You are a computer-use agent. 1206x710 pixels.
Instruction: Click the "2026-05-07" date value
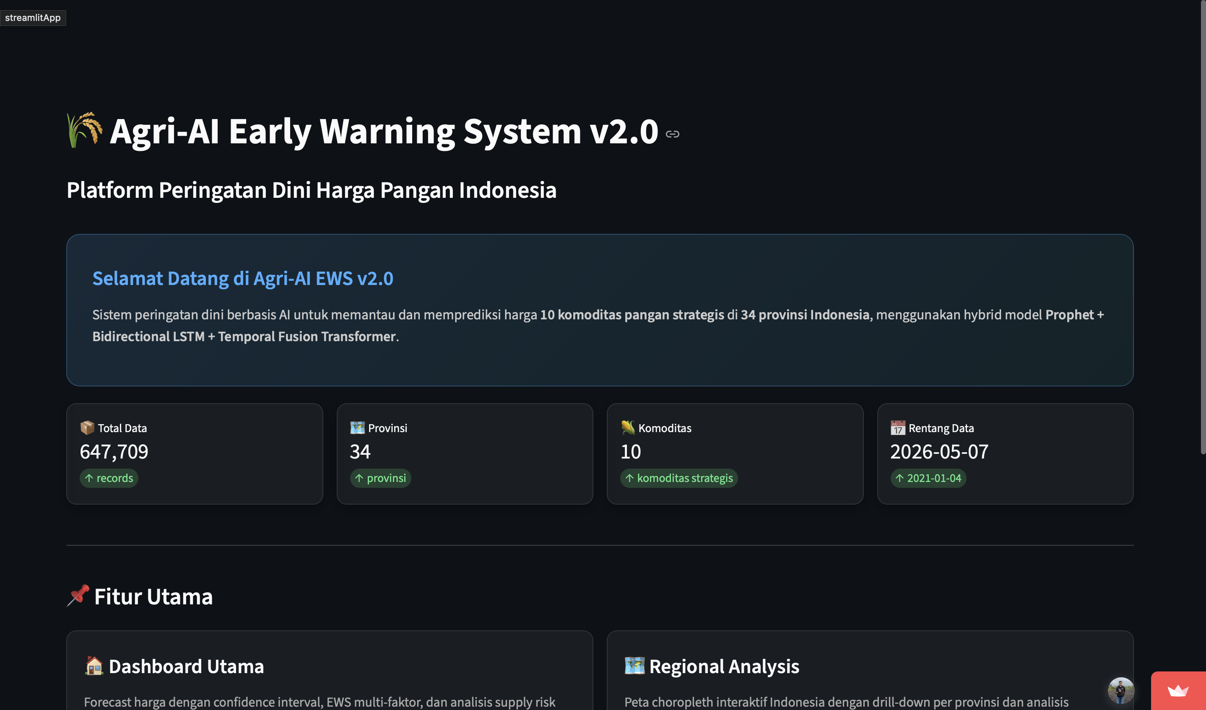(939, 452)
